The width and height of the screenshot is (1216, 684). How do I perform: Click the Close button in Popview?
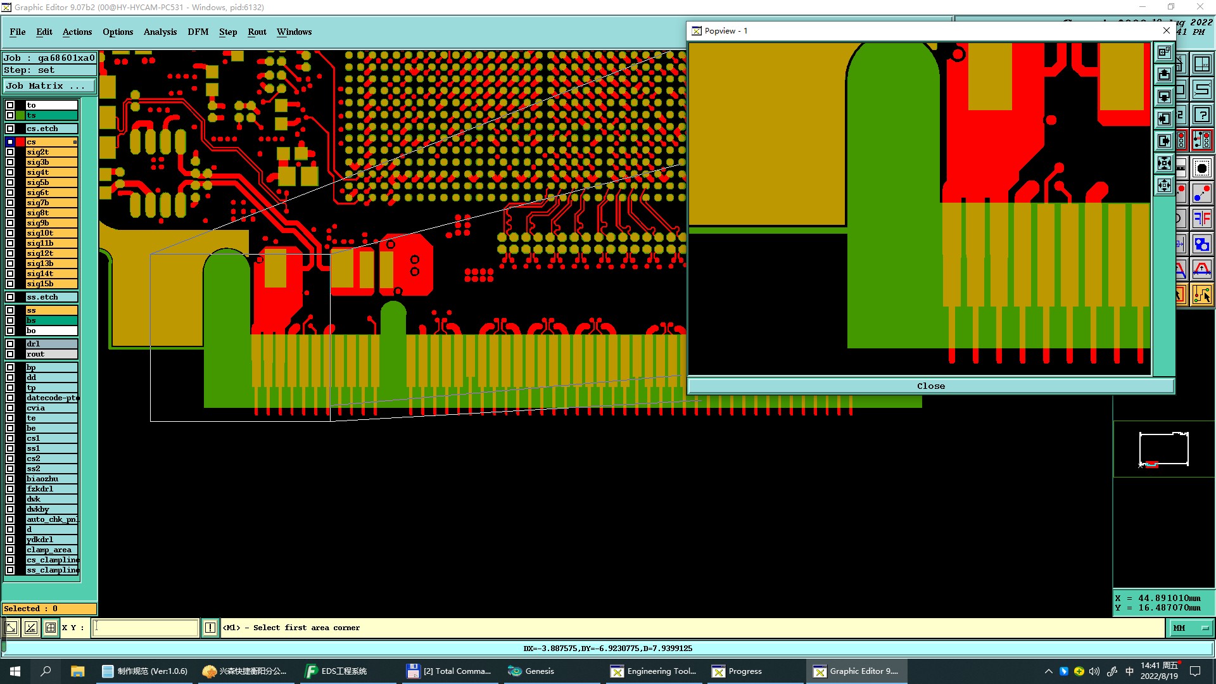pos(930,386)
